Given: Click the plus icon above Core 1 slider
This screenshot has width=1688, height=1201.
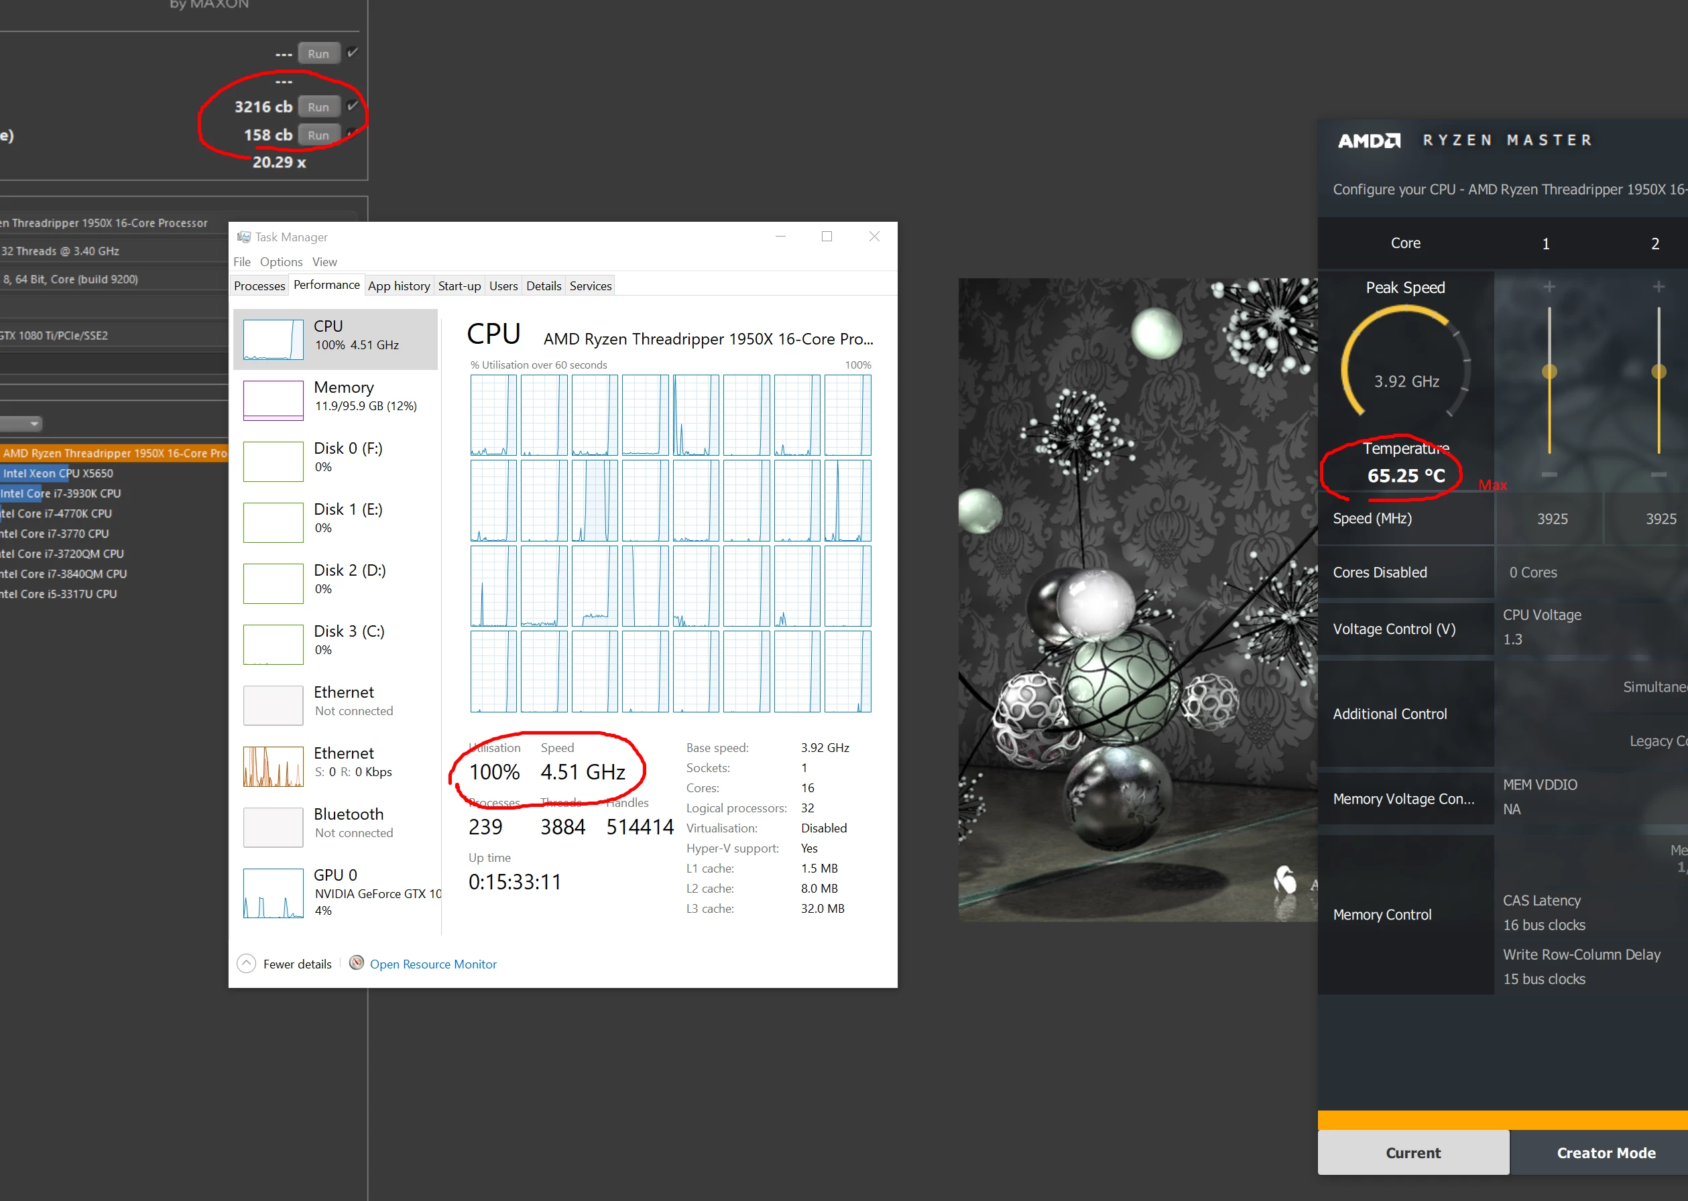Looking at the screenshot, I should pos(1549,287).
